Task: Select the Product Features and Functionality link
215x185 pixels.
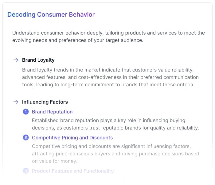Action: click(73, 171)
